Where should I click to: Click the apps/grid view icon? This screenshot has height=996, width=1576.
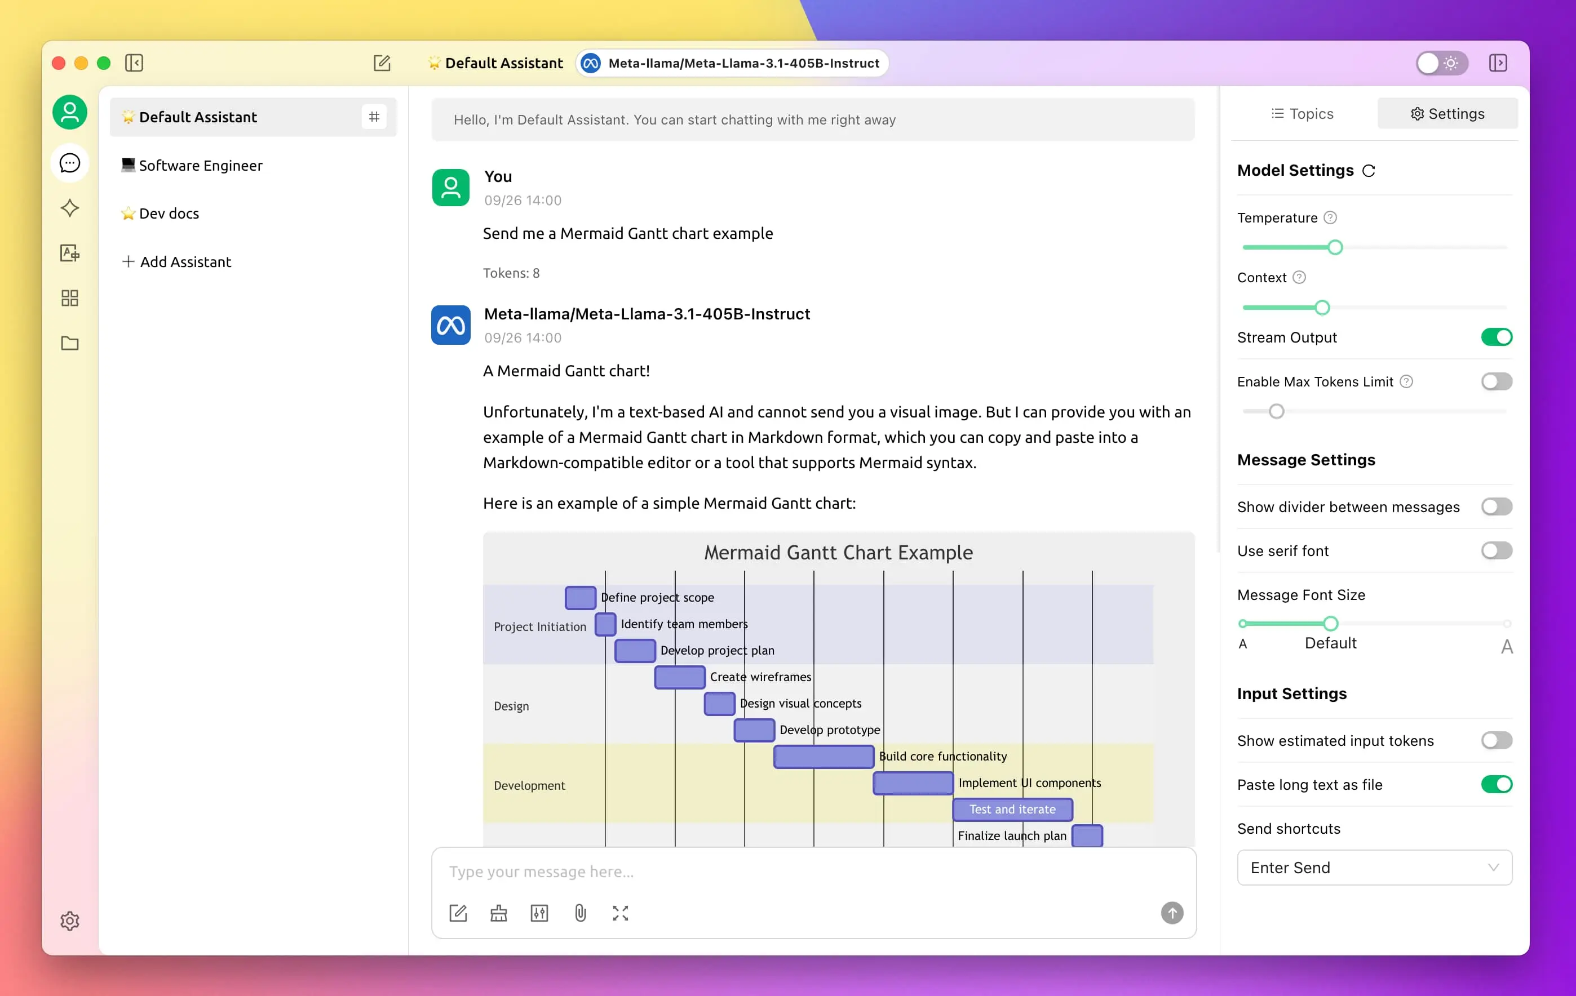(69, 299)
